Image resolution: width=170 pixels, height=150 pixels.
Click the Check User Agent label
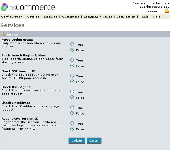click(x=16, y=87)
